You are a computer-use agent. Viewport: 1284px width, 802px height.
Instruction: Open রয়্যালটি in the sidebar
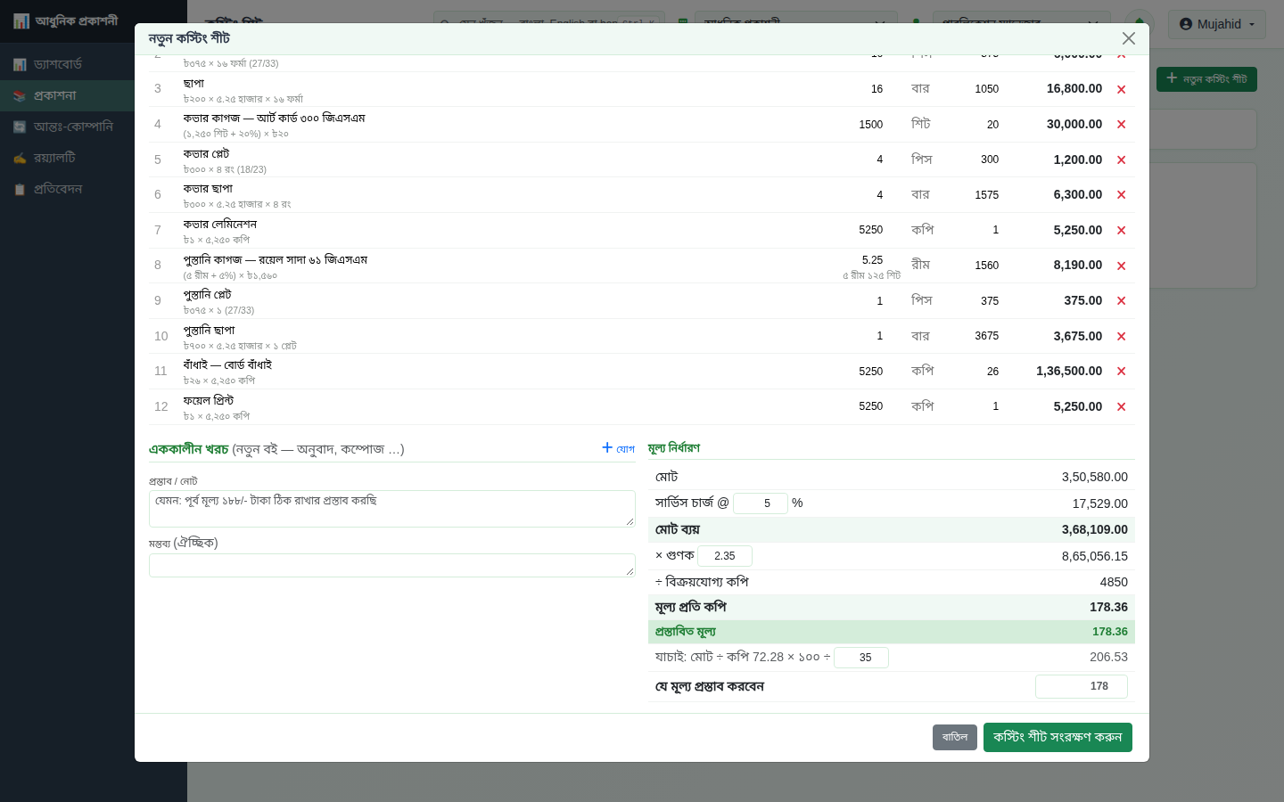click(67, 158)
